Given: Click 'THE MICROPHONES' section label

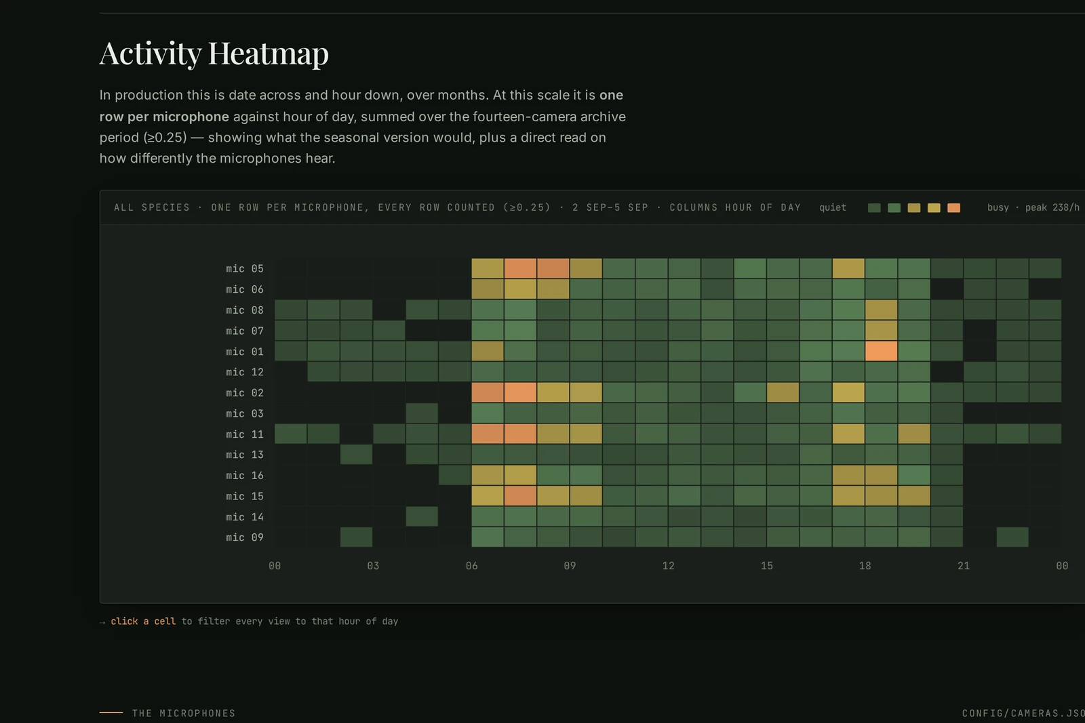Looking at the screenshot, I should [184, 714].
